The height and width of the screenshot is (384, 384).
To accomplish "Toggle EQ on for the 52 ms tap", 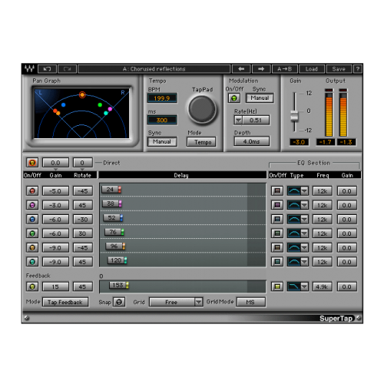I will coord(277,220).
